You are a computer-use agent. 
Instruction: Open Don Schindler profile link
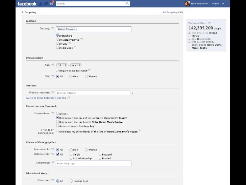coord(199,4)
